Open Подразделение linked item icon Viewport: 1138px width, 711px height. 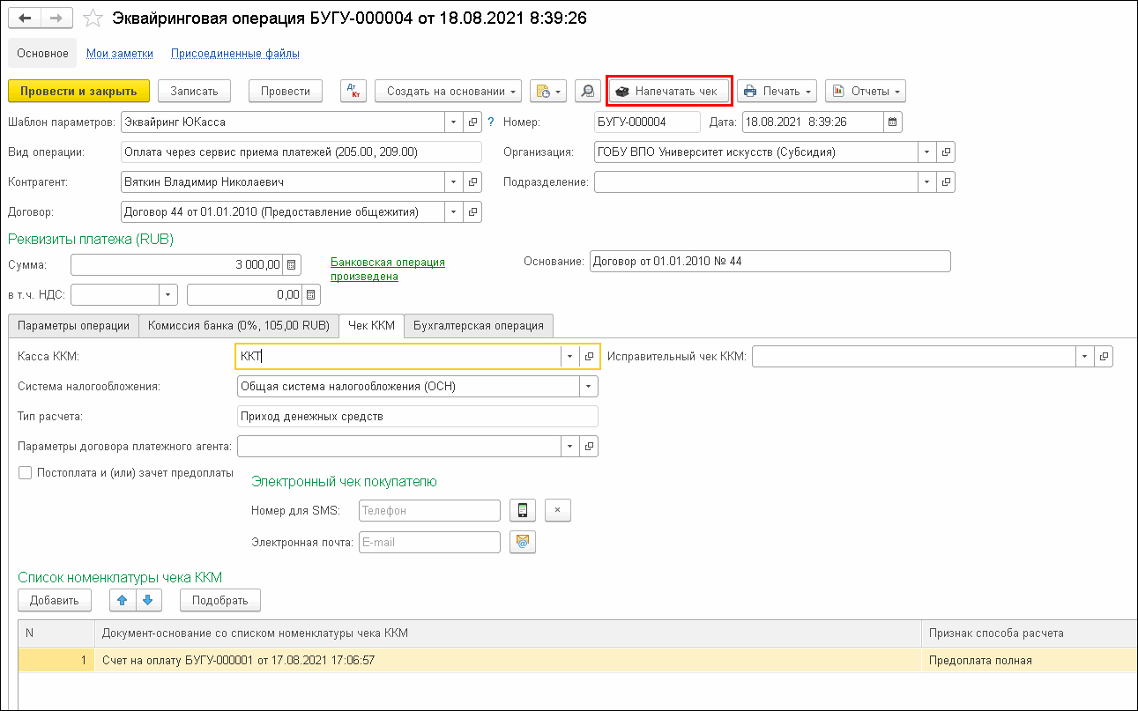pos(946,181)
